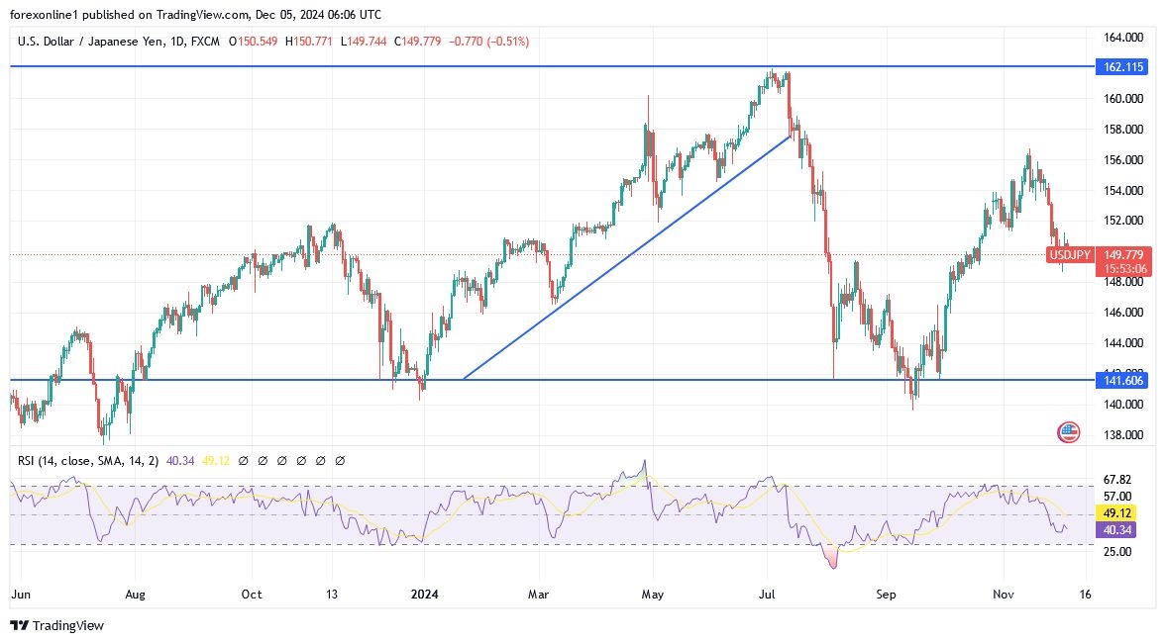The height and width of the screenshot is (643, 1166).
Task: Click the purple 40.34 RSI value tag
Action: click(1119, 531)
